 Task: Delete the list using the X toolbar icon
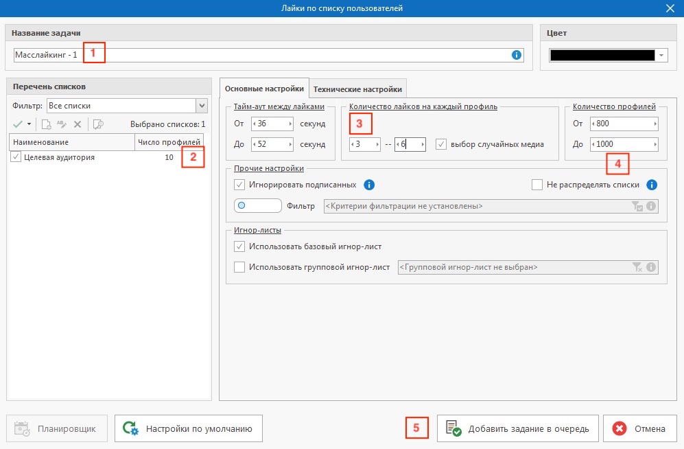pos(78,124)
